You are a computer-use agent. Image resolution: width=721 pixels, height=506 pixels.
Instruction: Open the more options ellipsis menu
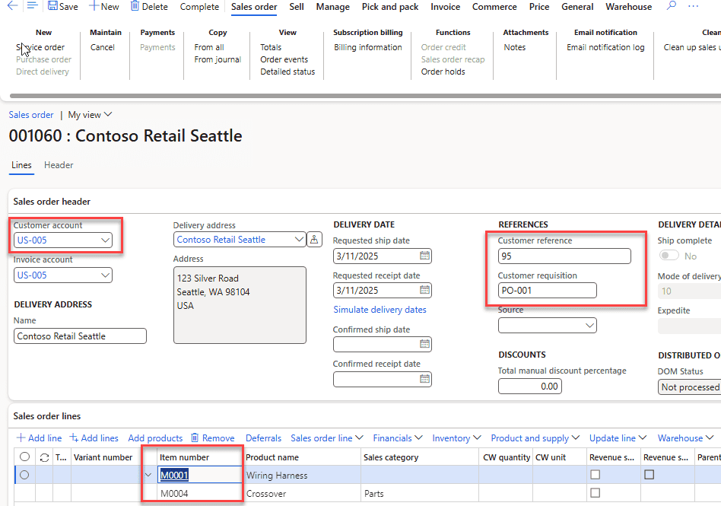(x=694, y=6)
